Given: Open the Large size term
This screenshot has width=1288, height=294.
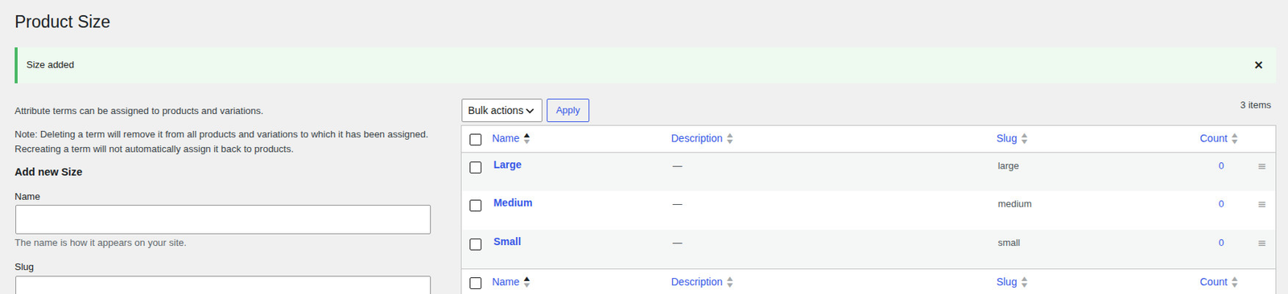Looking at the screenshot, I should [x=507, y=165].
